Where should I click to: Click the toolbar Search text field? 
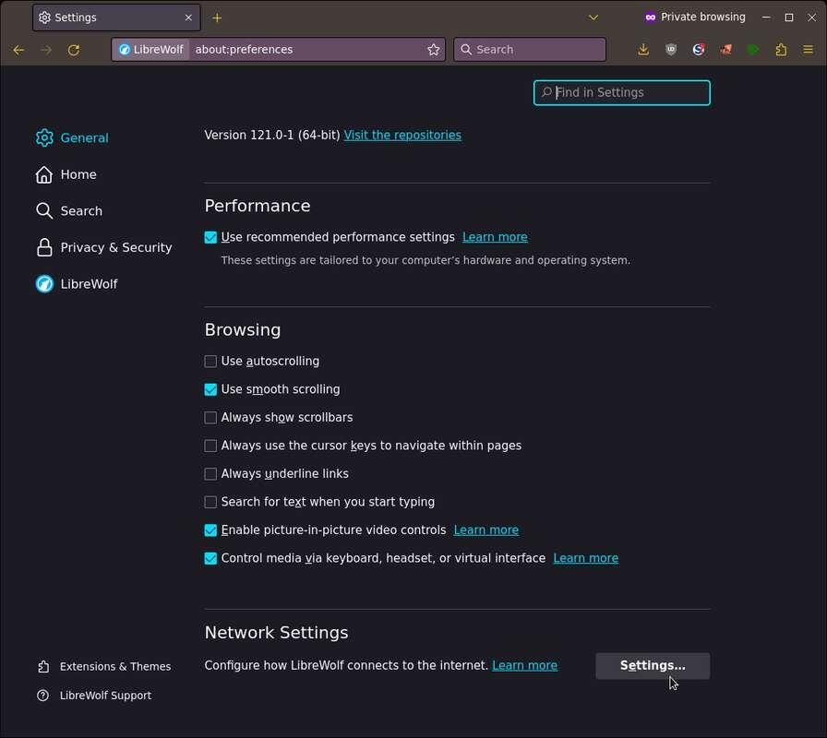[530, 50]
